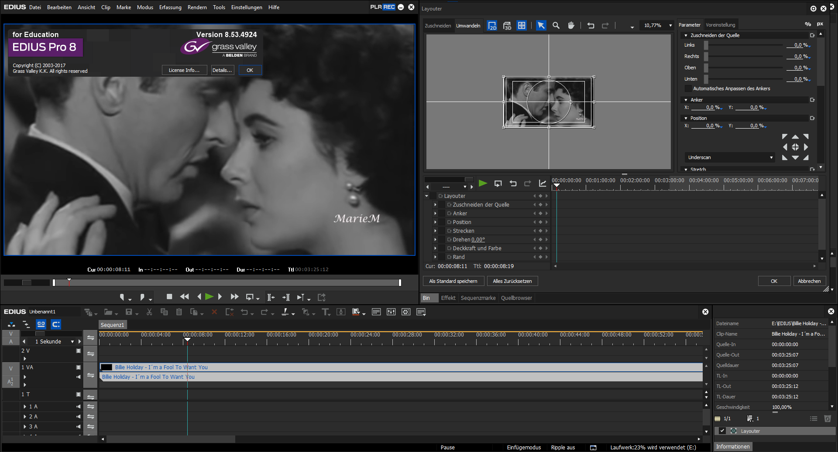This screenshot has width=838, height=452.
Task: Open the vectorscope/waveform icon
Action: (x=406, y=312)
